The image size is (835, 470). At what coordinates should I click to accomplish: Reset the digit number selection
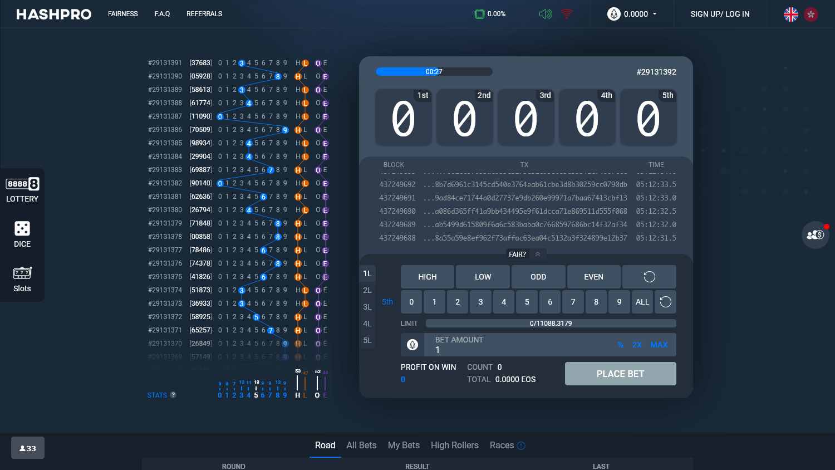(x=665, y=302)
